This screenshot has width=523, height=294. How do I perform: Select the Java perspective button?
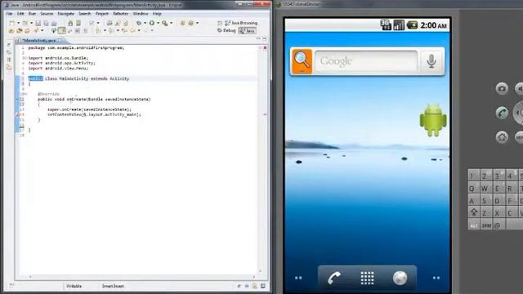tap(247, 31)
